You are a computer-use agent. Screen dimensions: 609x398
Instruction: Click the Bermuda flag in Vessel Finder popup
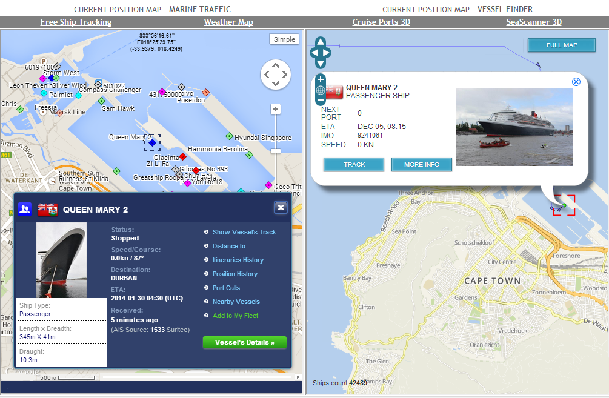pyautogui.click(x=334, y=91)
